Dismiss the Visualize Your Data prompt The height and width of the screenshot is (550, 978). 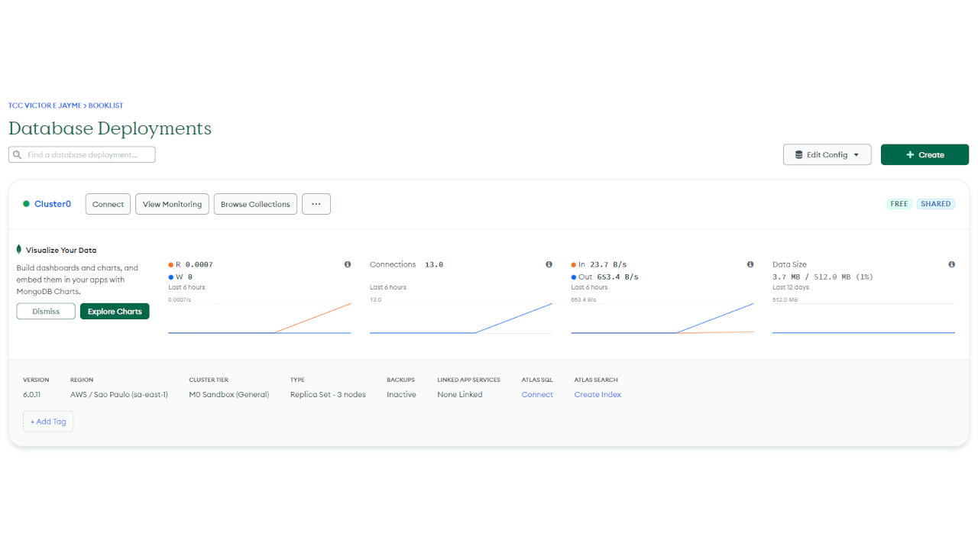coord(46,312)
